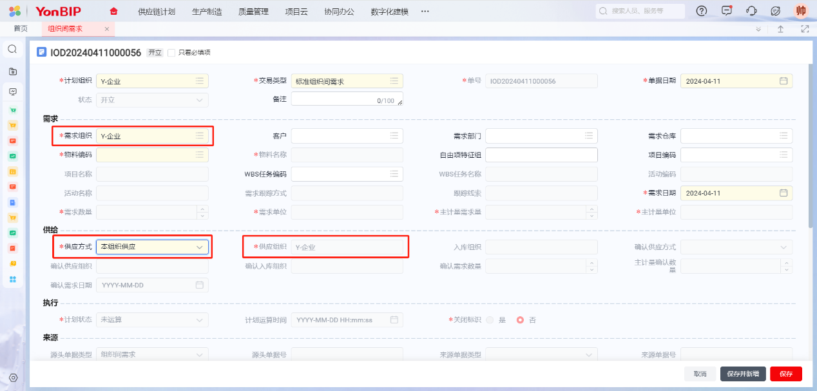The image size is (817, 391).
Task: Open calendar picker for 单据日期 field
Action: point(783,81)
